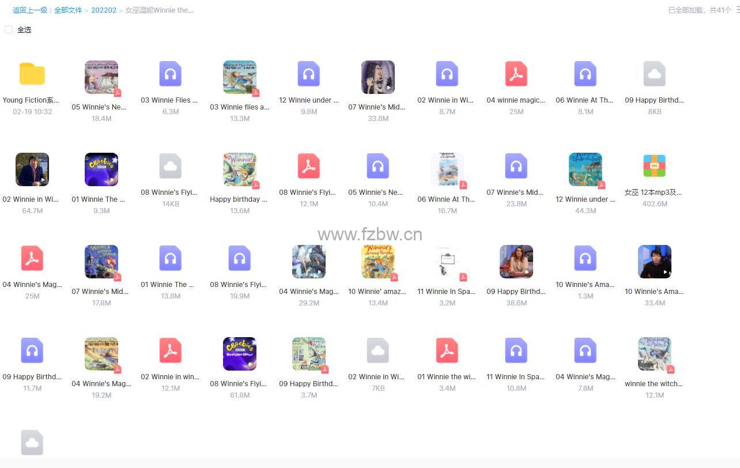Tick the 全选 select-all checkbox
The height and width of the screenshot is (468, 740).
click(9, 29)
